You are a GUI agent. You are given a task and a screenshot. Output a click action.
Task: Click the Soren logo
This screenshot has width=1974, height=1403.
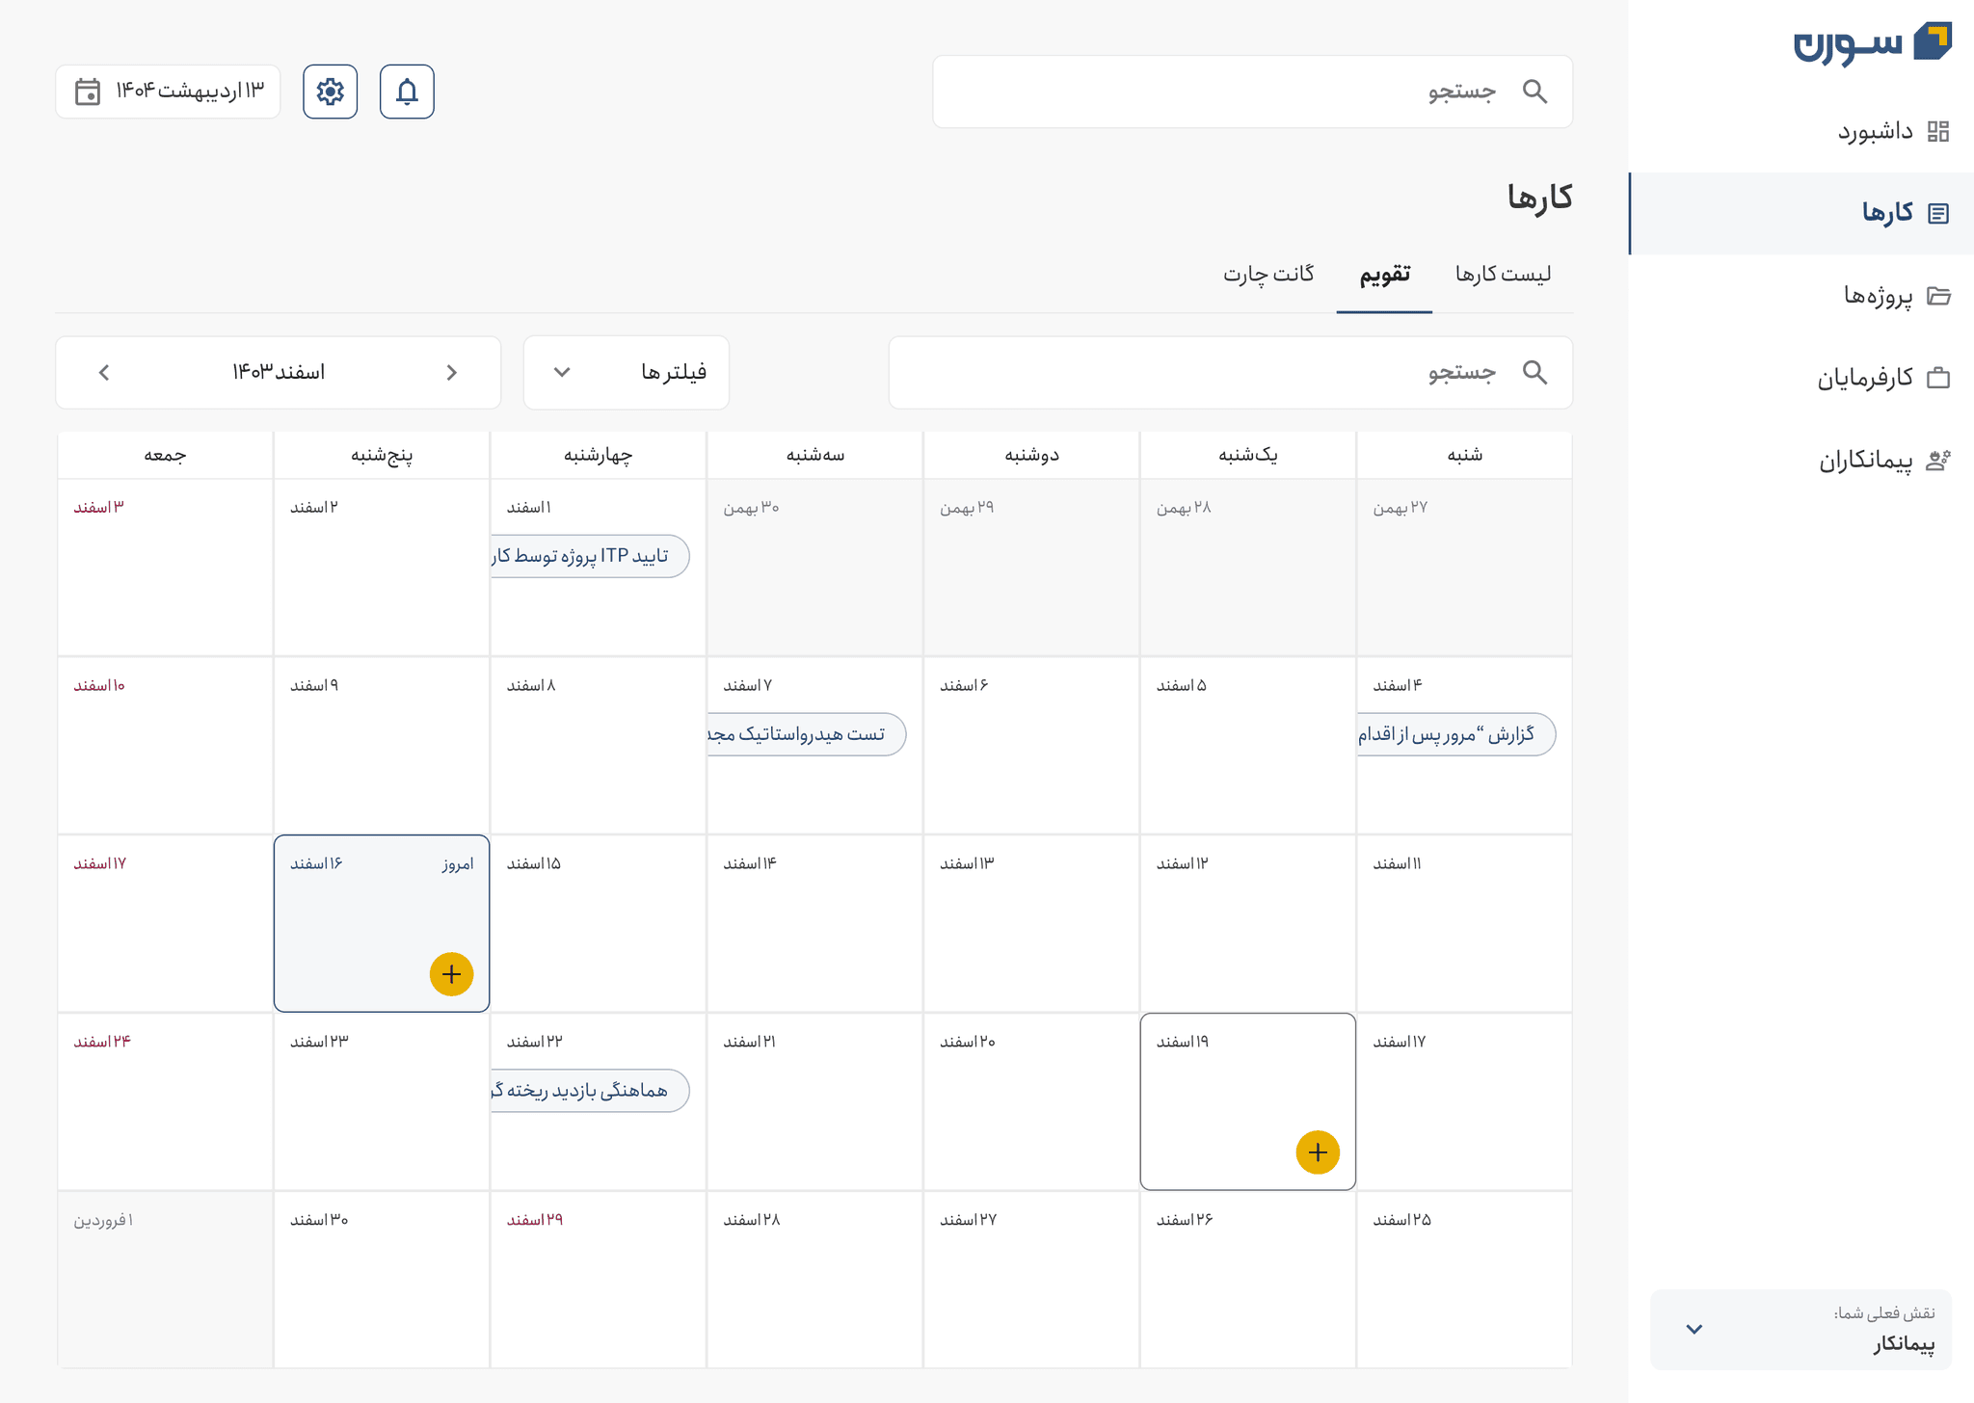1872,43
